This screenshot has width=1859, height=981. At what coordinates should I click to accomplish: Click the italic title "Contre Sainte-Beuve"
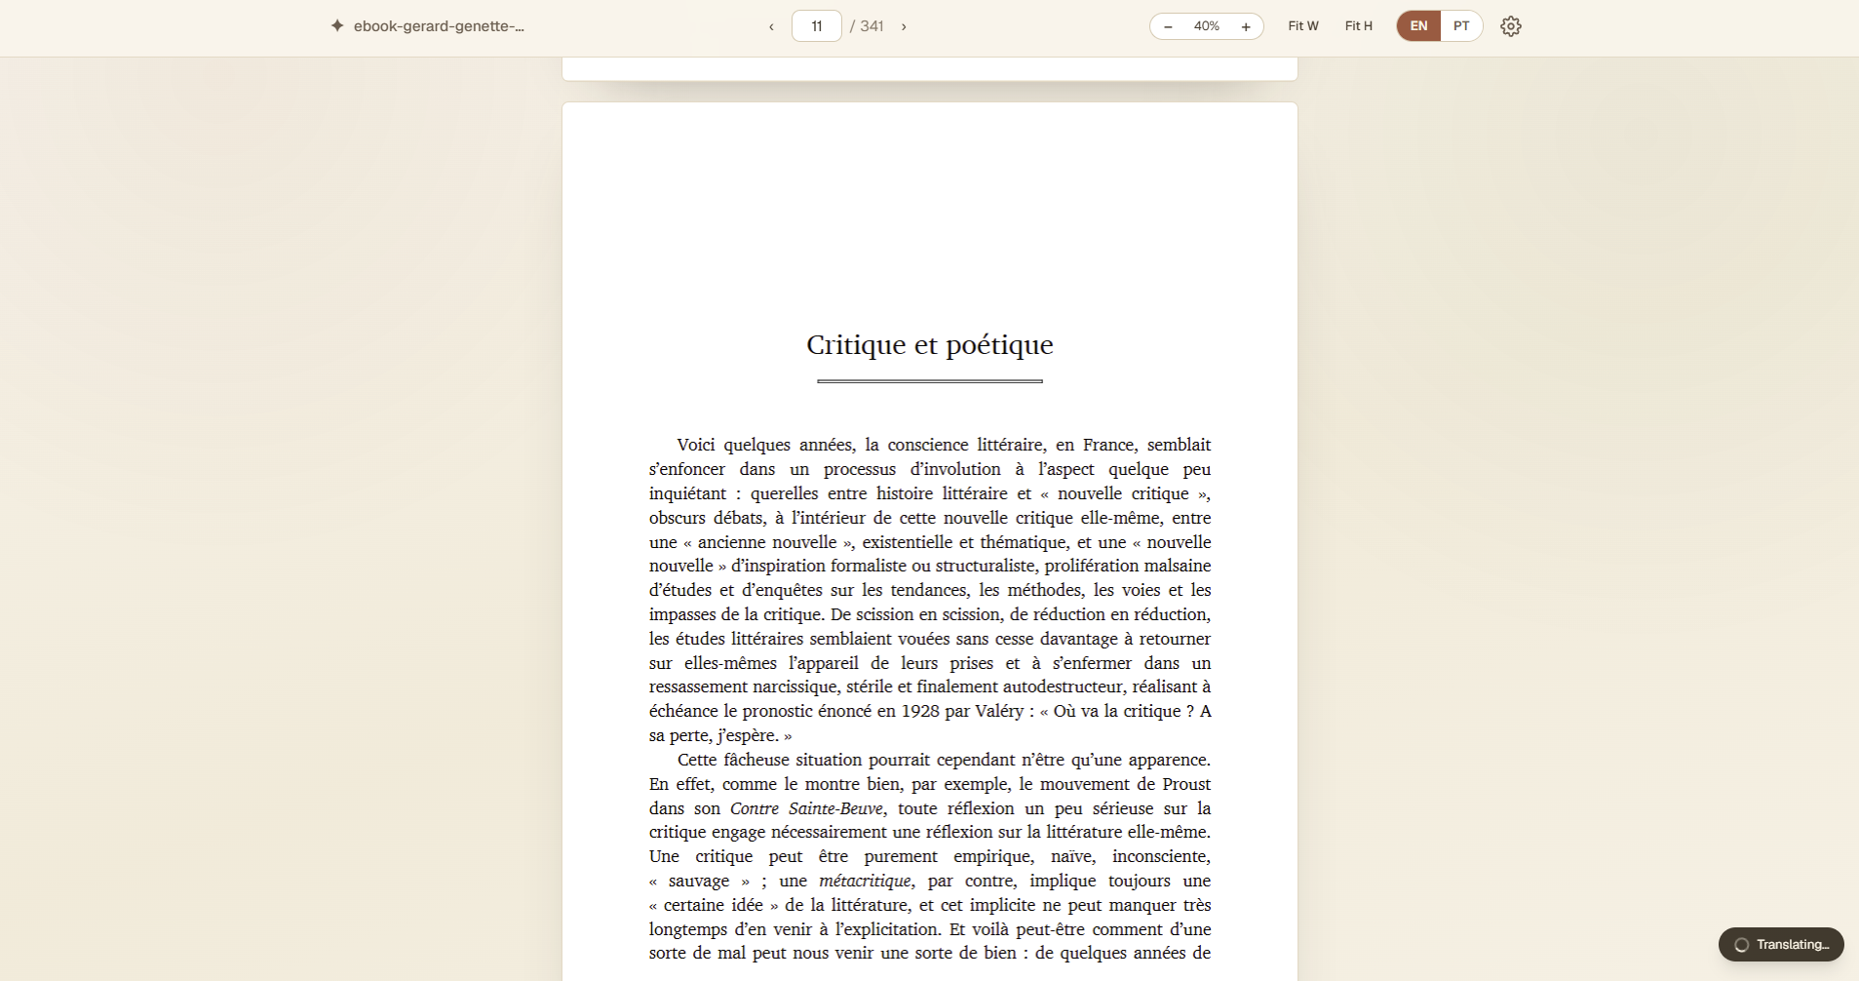click(806, 808)
